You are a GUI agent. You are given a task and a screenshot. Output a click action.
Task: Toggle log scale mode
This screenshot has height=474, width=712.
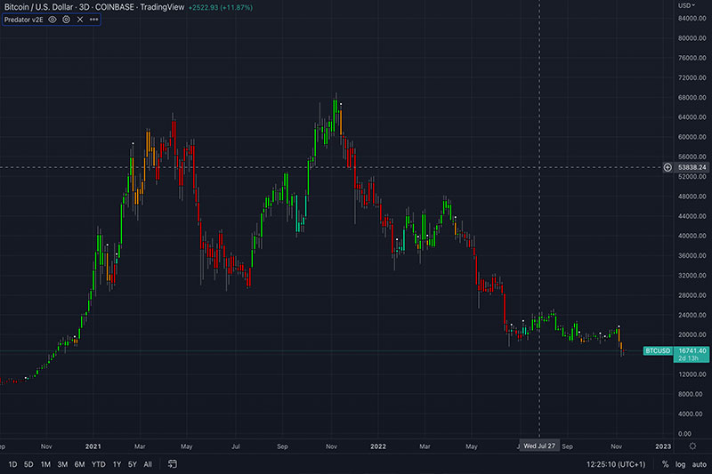point(680,464)
